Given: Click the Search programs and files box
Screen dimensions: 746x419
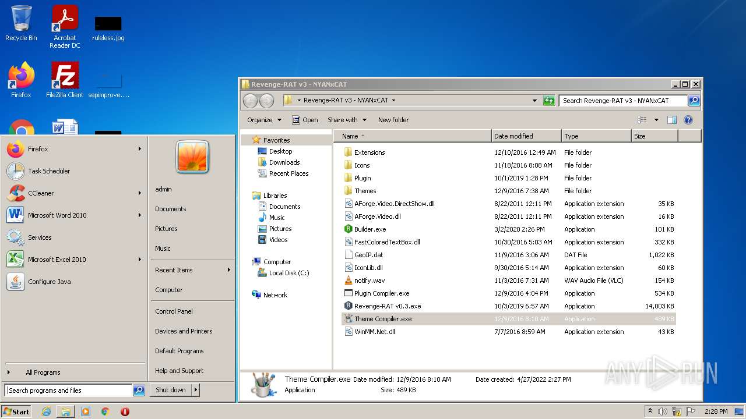Looking at the screenshot, I should pyautogui.click(x=69, y=390).
